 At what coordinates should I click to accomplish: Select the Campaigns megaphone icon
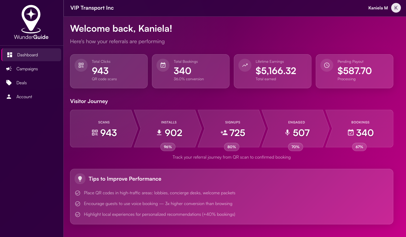[9, 69]
